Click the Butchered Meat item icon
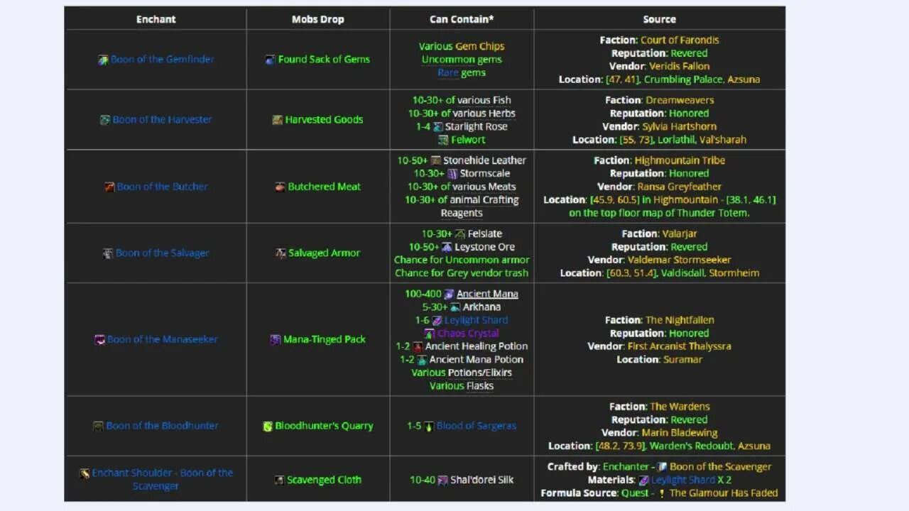The height and width of the screenshot is (511, 909). (280, 187)
